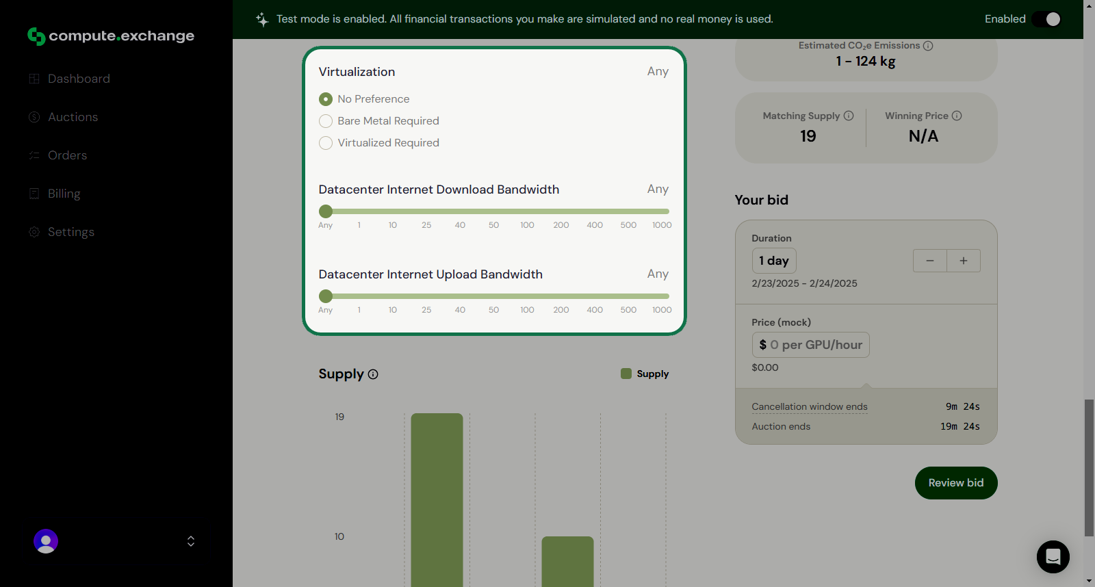Image resolution: width=1095 pixels, height=587 pixels.
Task: Click the test mode sparkle icon
Action: pos(262,19)
